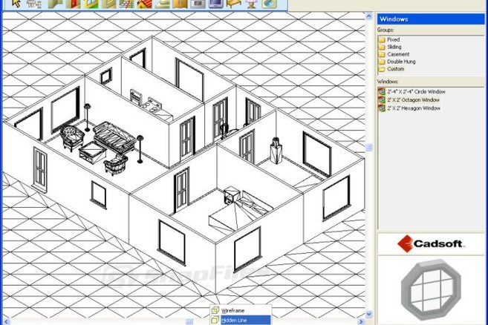Viewport: 488px width, 325px height.
Task: Choose Wireframe from the view menu
Action: point(232,311)
